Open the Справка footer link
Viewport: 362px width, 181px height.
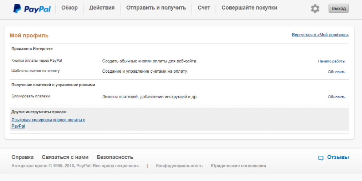tap(22, 157)
